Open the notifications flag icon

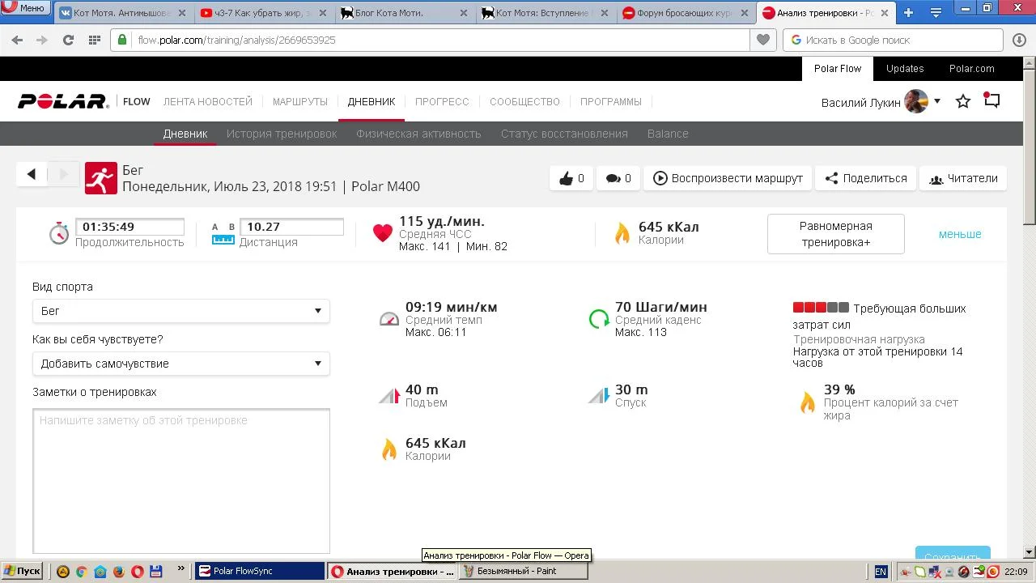[x=992, y=101]
